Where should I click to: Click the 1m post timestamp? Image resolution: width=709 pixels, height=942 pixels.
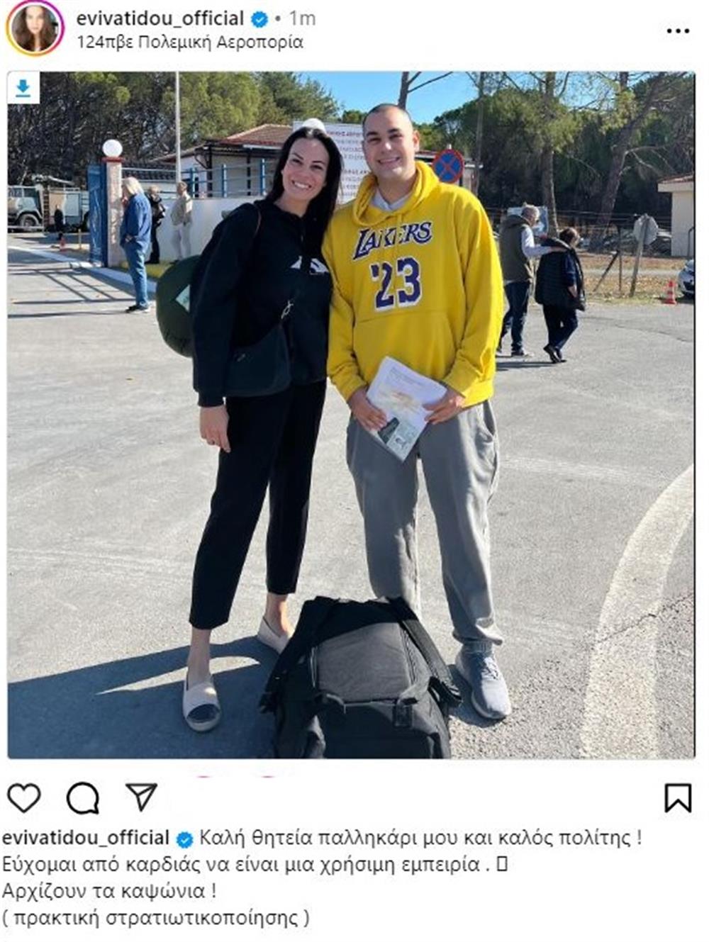(301, 19)
